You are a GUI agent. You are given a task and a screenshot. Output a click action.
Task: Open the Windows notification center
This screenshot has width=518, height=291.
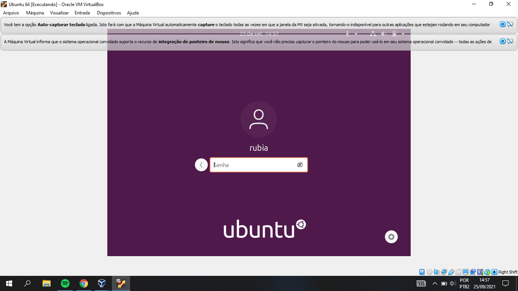505,283
